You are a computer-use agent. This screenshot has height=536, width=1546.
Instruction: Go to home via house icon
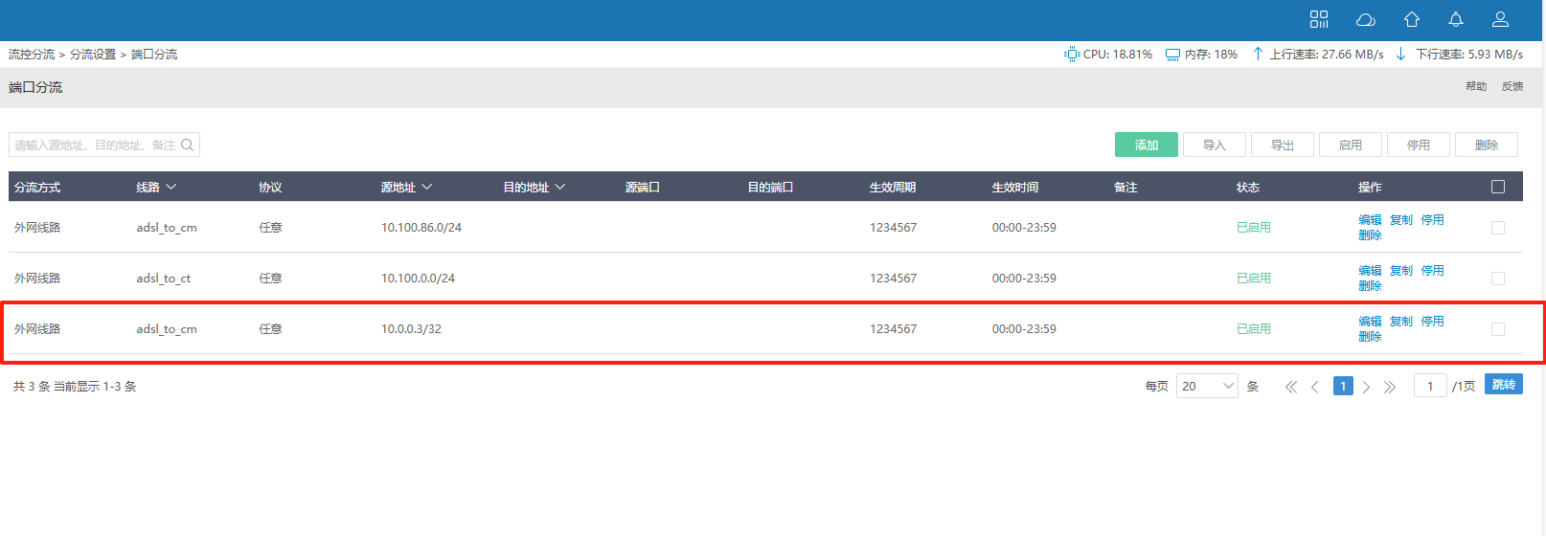[x=1411, y=19]
